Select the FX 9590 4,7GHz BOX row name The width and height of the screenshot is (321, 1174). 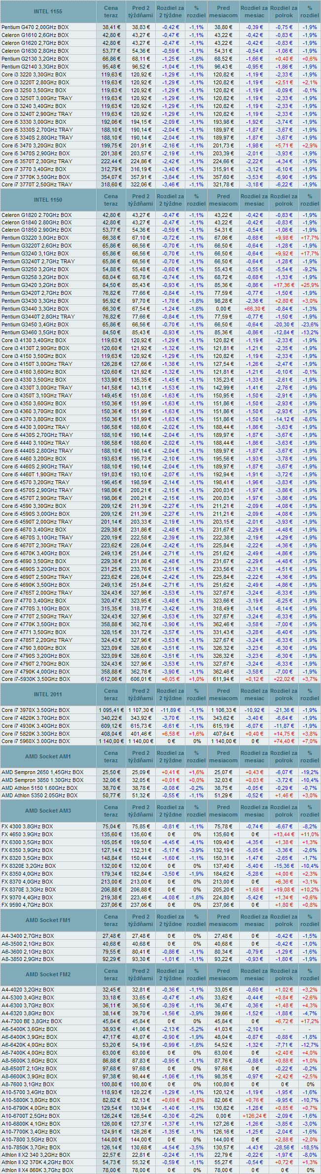(27, 905)
